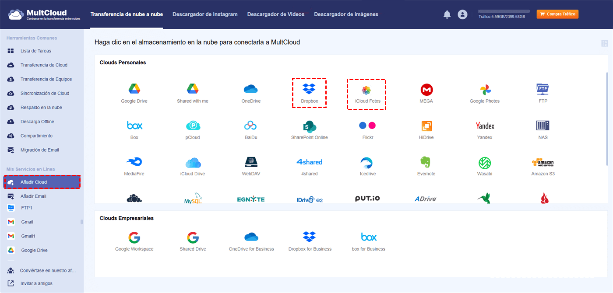Screen dimensions: 613x293
Task: Open Descargador de Instagram tab
Action: point(205,14)
